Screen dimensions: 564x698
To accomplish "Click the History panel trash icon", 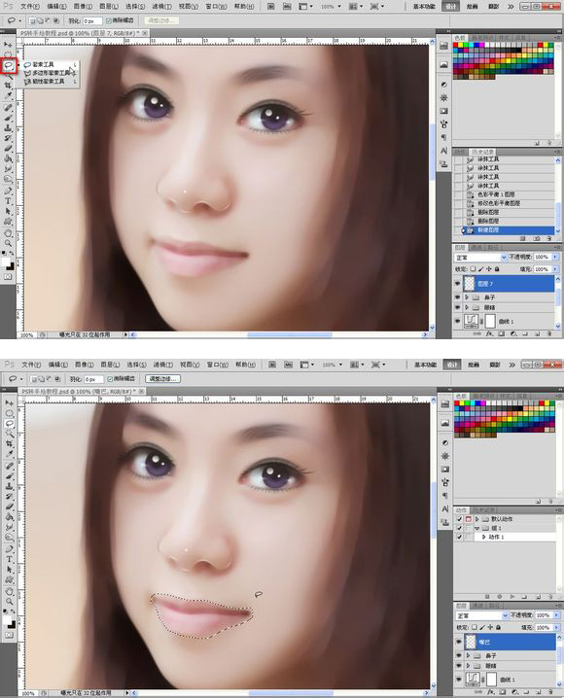I will 548,238.
